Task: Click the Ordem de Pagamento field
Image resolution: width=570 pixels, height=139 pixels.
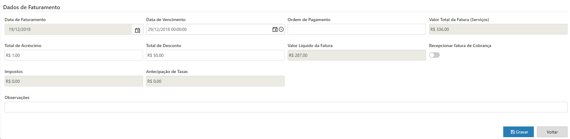Action: click(357, 29)
